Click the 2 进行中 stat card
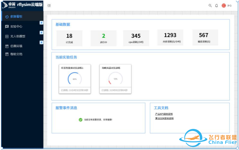The width and height of the screenshot is (239, 150). (104, 38)
